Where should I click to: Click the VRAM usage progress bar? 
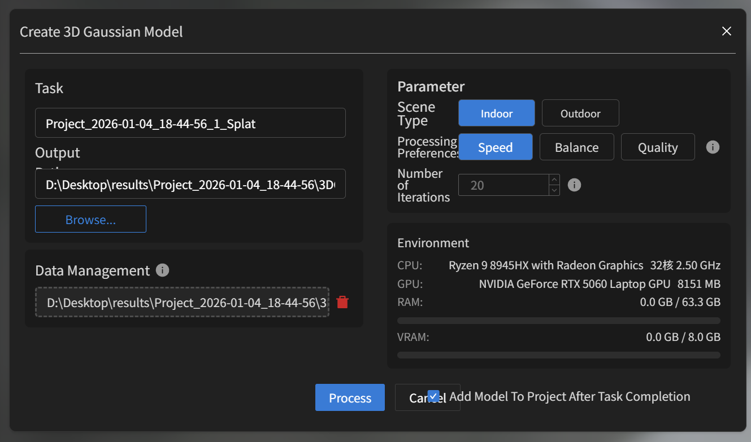click(x=559, y=355)
